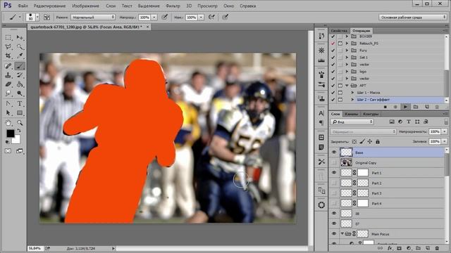Toggle brush panel icon in options bar
This screenshot has height=253, width=451.
[x=47, y=18]
